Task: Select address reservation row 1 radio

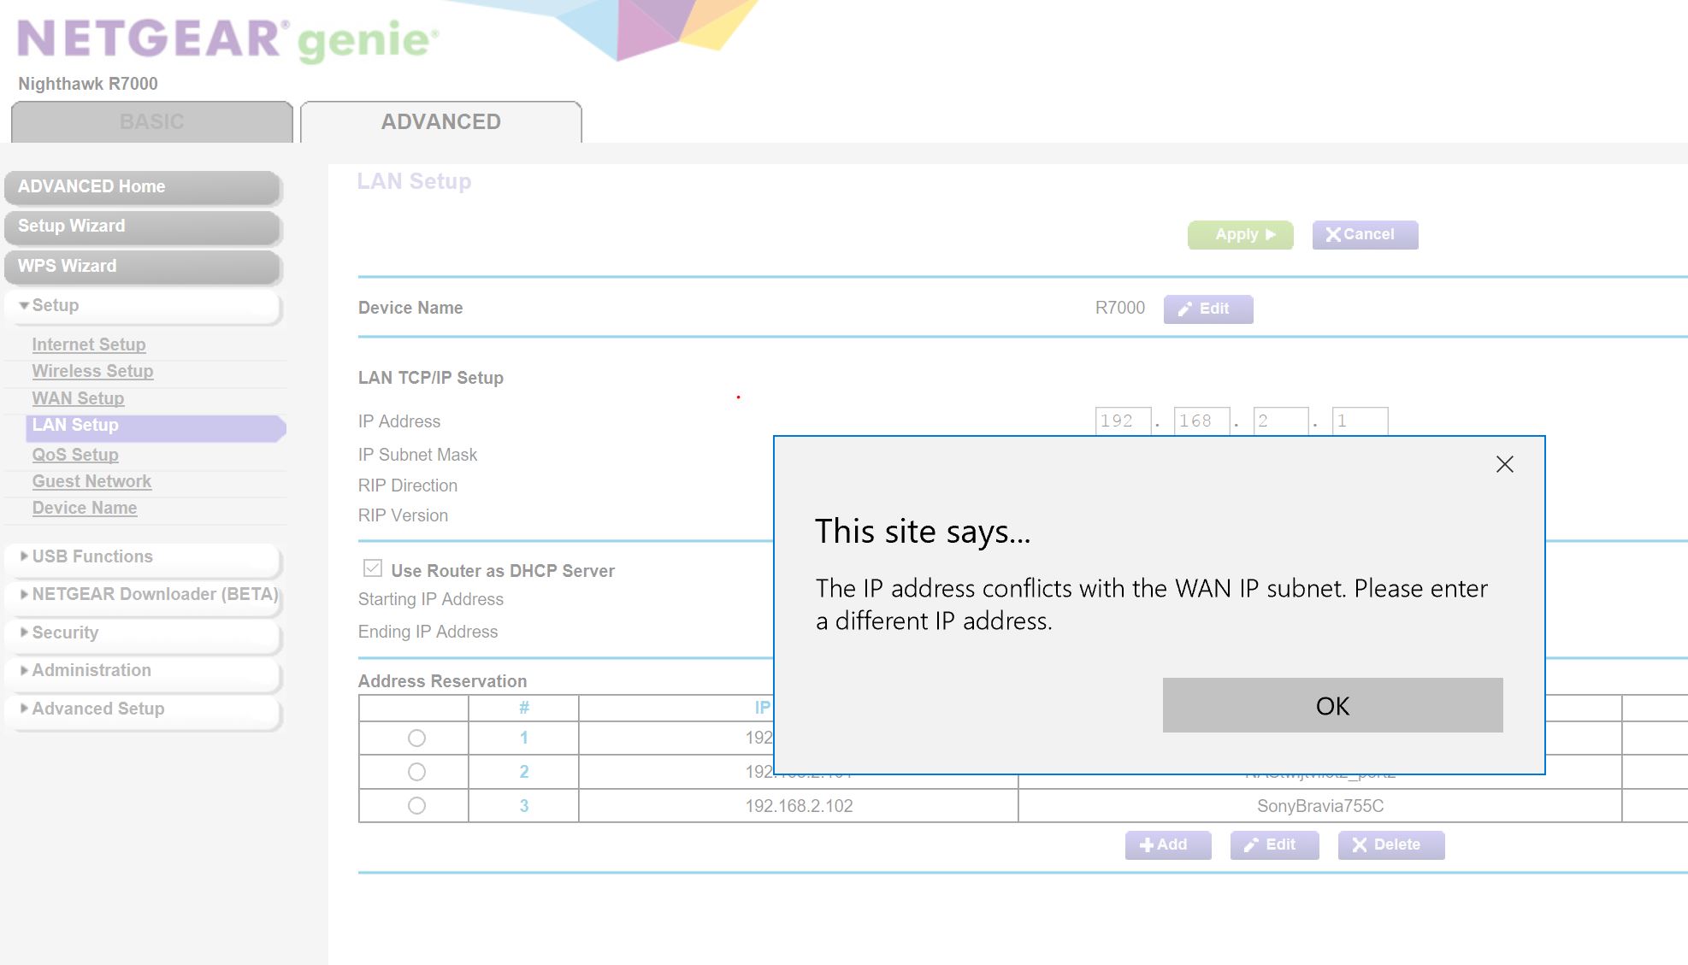Action: coord(416,738)
